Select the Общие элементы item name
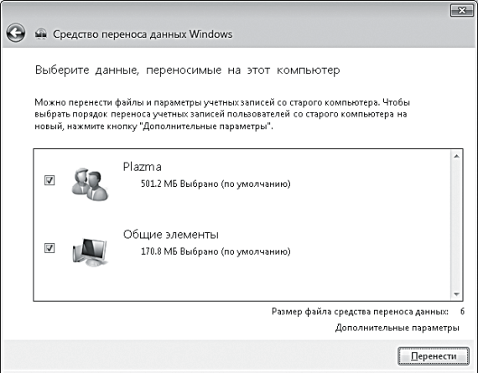Screen dimensions: 478x373 click(171, 235)
